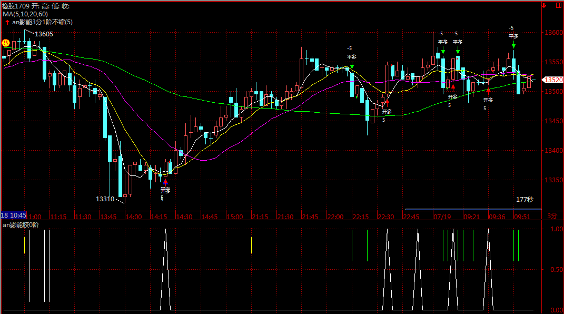The width and height of the screenshot is (564, 314).
Task: Select the an影能3分1阶不缩(5) indicator label
Action: [43, 22]
